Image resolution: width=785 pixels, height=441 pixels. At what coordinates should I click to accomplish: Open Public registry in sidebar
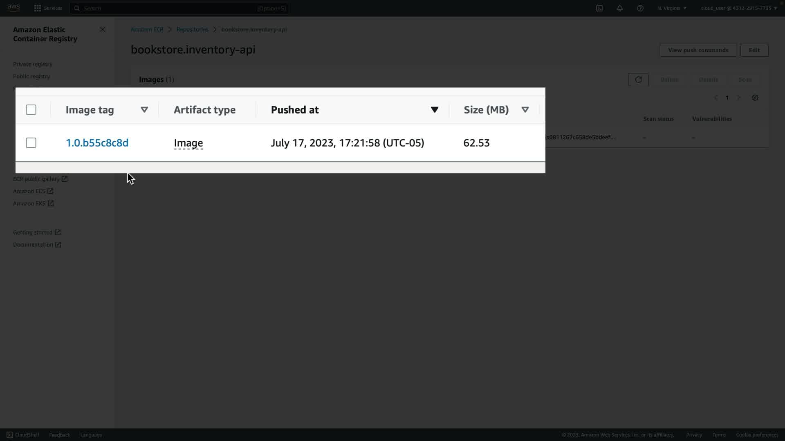pos(31,76)
